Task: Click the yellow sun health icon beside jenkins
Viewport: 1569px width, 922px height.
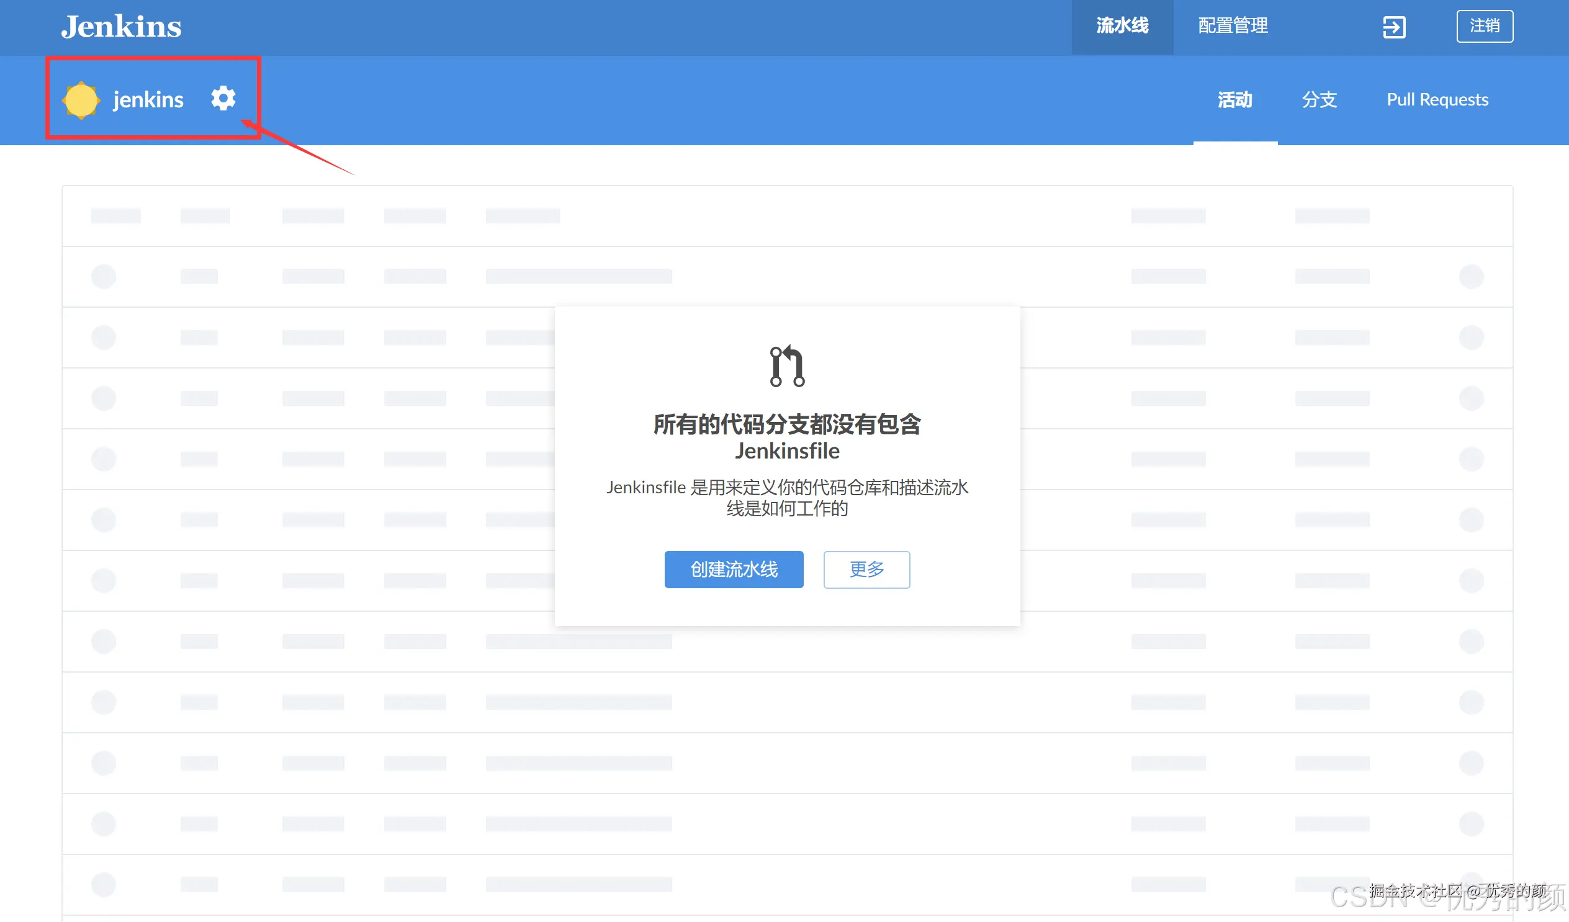Action: [x=81, y=99]
